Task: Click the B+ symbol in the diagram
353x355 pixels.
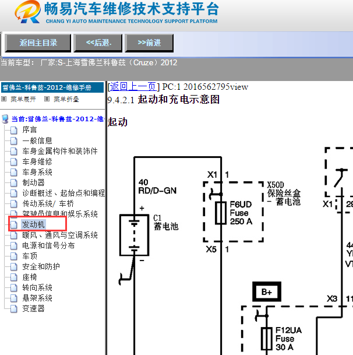Action: point(267,292)
